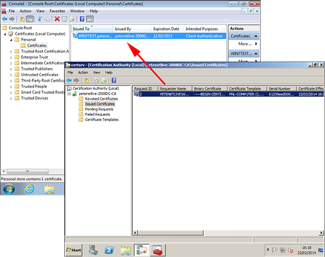Select Failed Requests folder
The width and height of the screenshot is (325, 257).
tap(97, 114)
